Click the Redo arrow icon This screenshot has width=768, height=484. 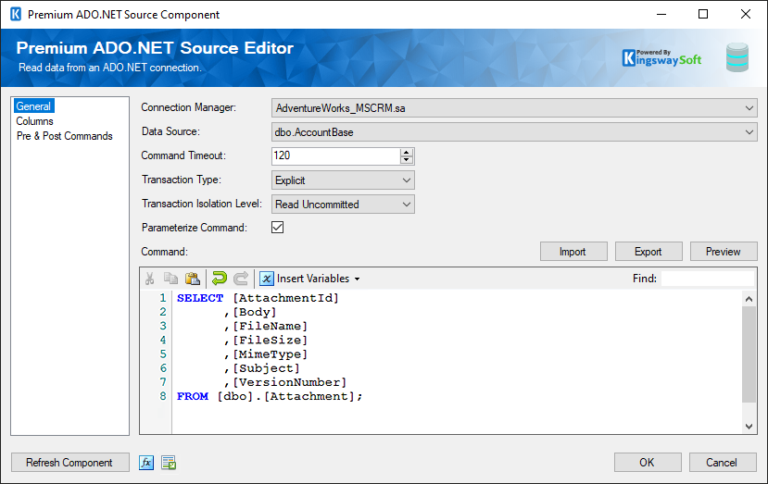click(241, 278)
